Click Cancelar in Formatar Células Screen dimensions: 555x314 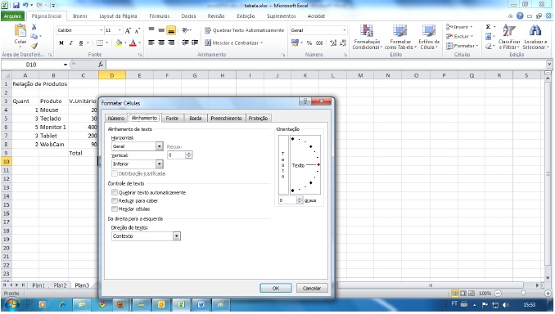[x=312, y=288]
